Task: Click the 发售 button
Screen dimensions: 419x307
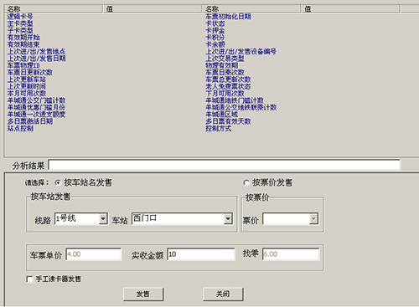Action: [143, 294]
